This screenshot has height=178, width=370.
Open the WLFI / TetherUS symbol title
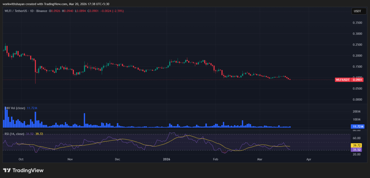[x=16, y=11]
